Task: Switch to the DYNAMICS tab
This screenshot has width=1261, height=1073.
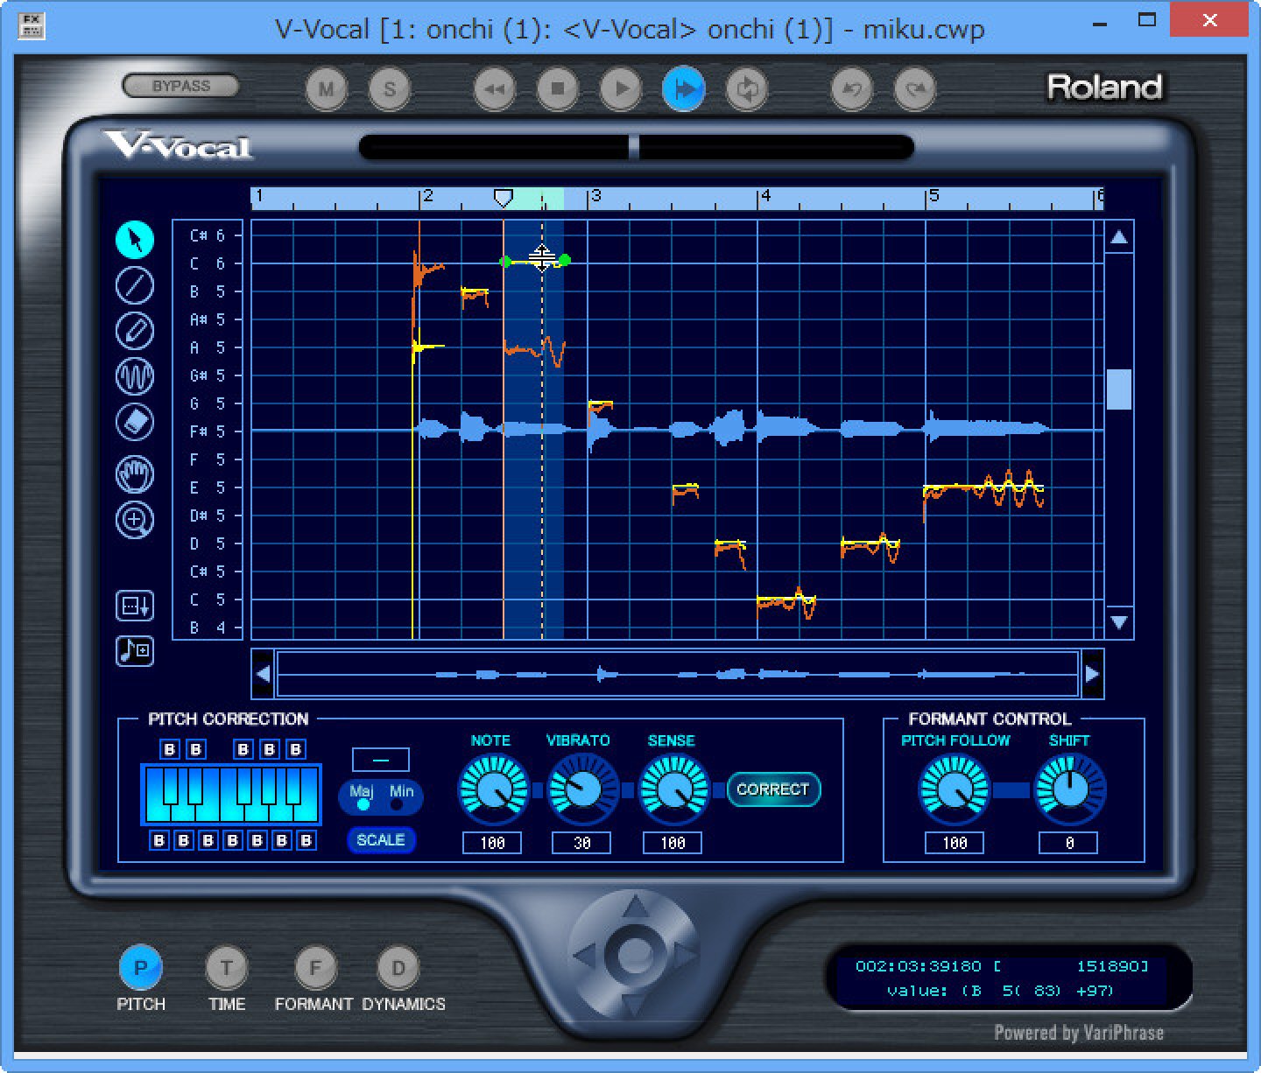Action: (398, 968)
